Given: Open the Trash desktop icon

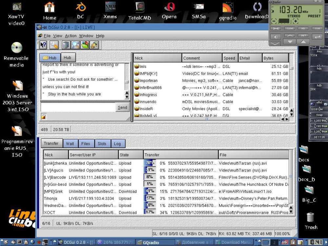Looking at the screenshot, I should [x=311, y=221].
